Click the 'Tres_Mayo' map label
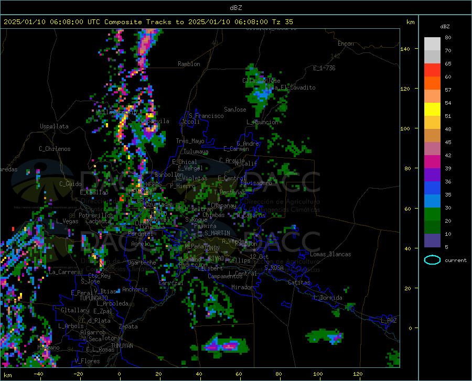Viewport: 472px width, 381px height. coord(190,141)
